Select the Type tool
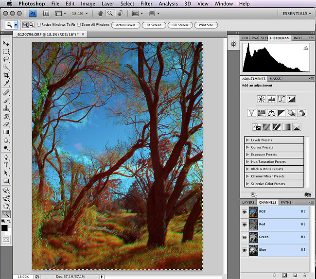This screenshot has width=316, height=279. click(6, 165)
